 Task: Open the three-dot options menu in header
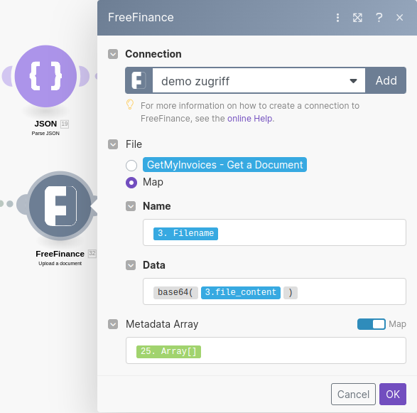tap(337, 18)
